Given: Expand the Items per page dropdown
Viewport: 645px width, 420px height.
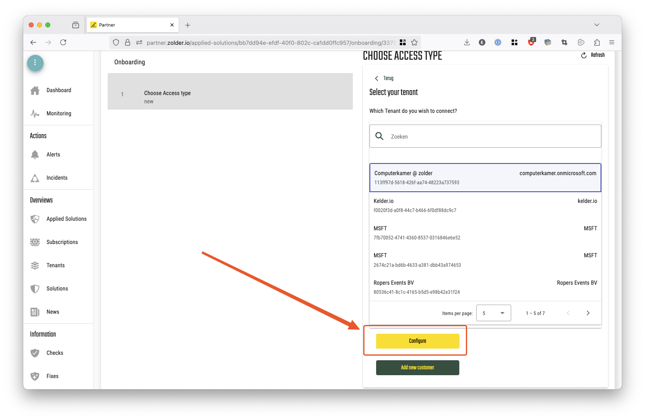Looking at the screenshot, I should [493, 313].
